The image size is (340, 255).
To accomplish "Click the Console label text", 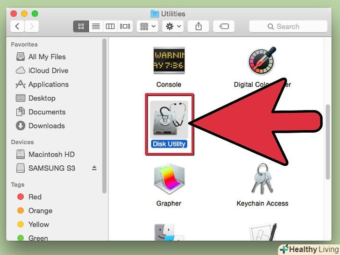I will [169, 85].
